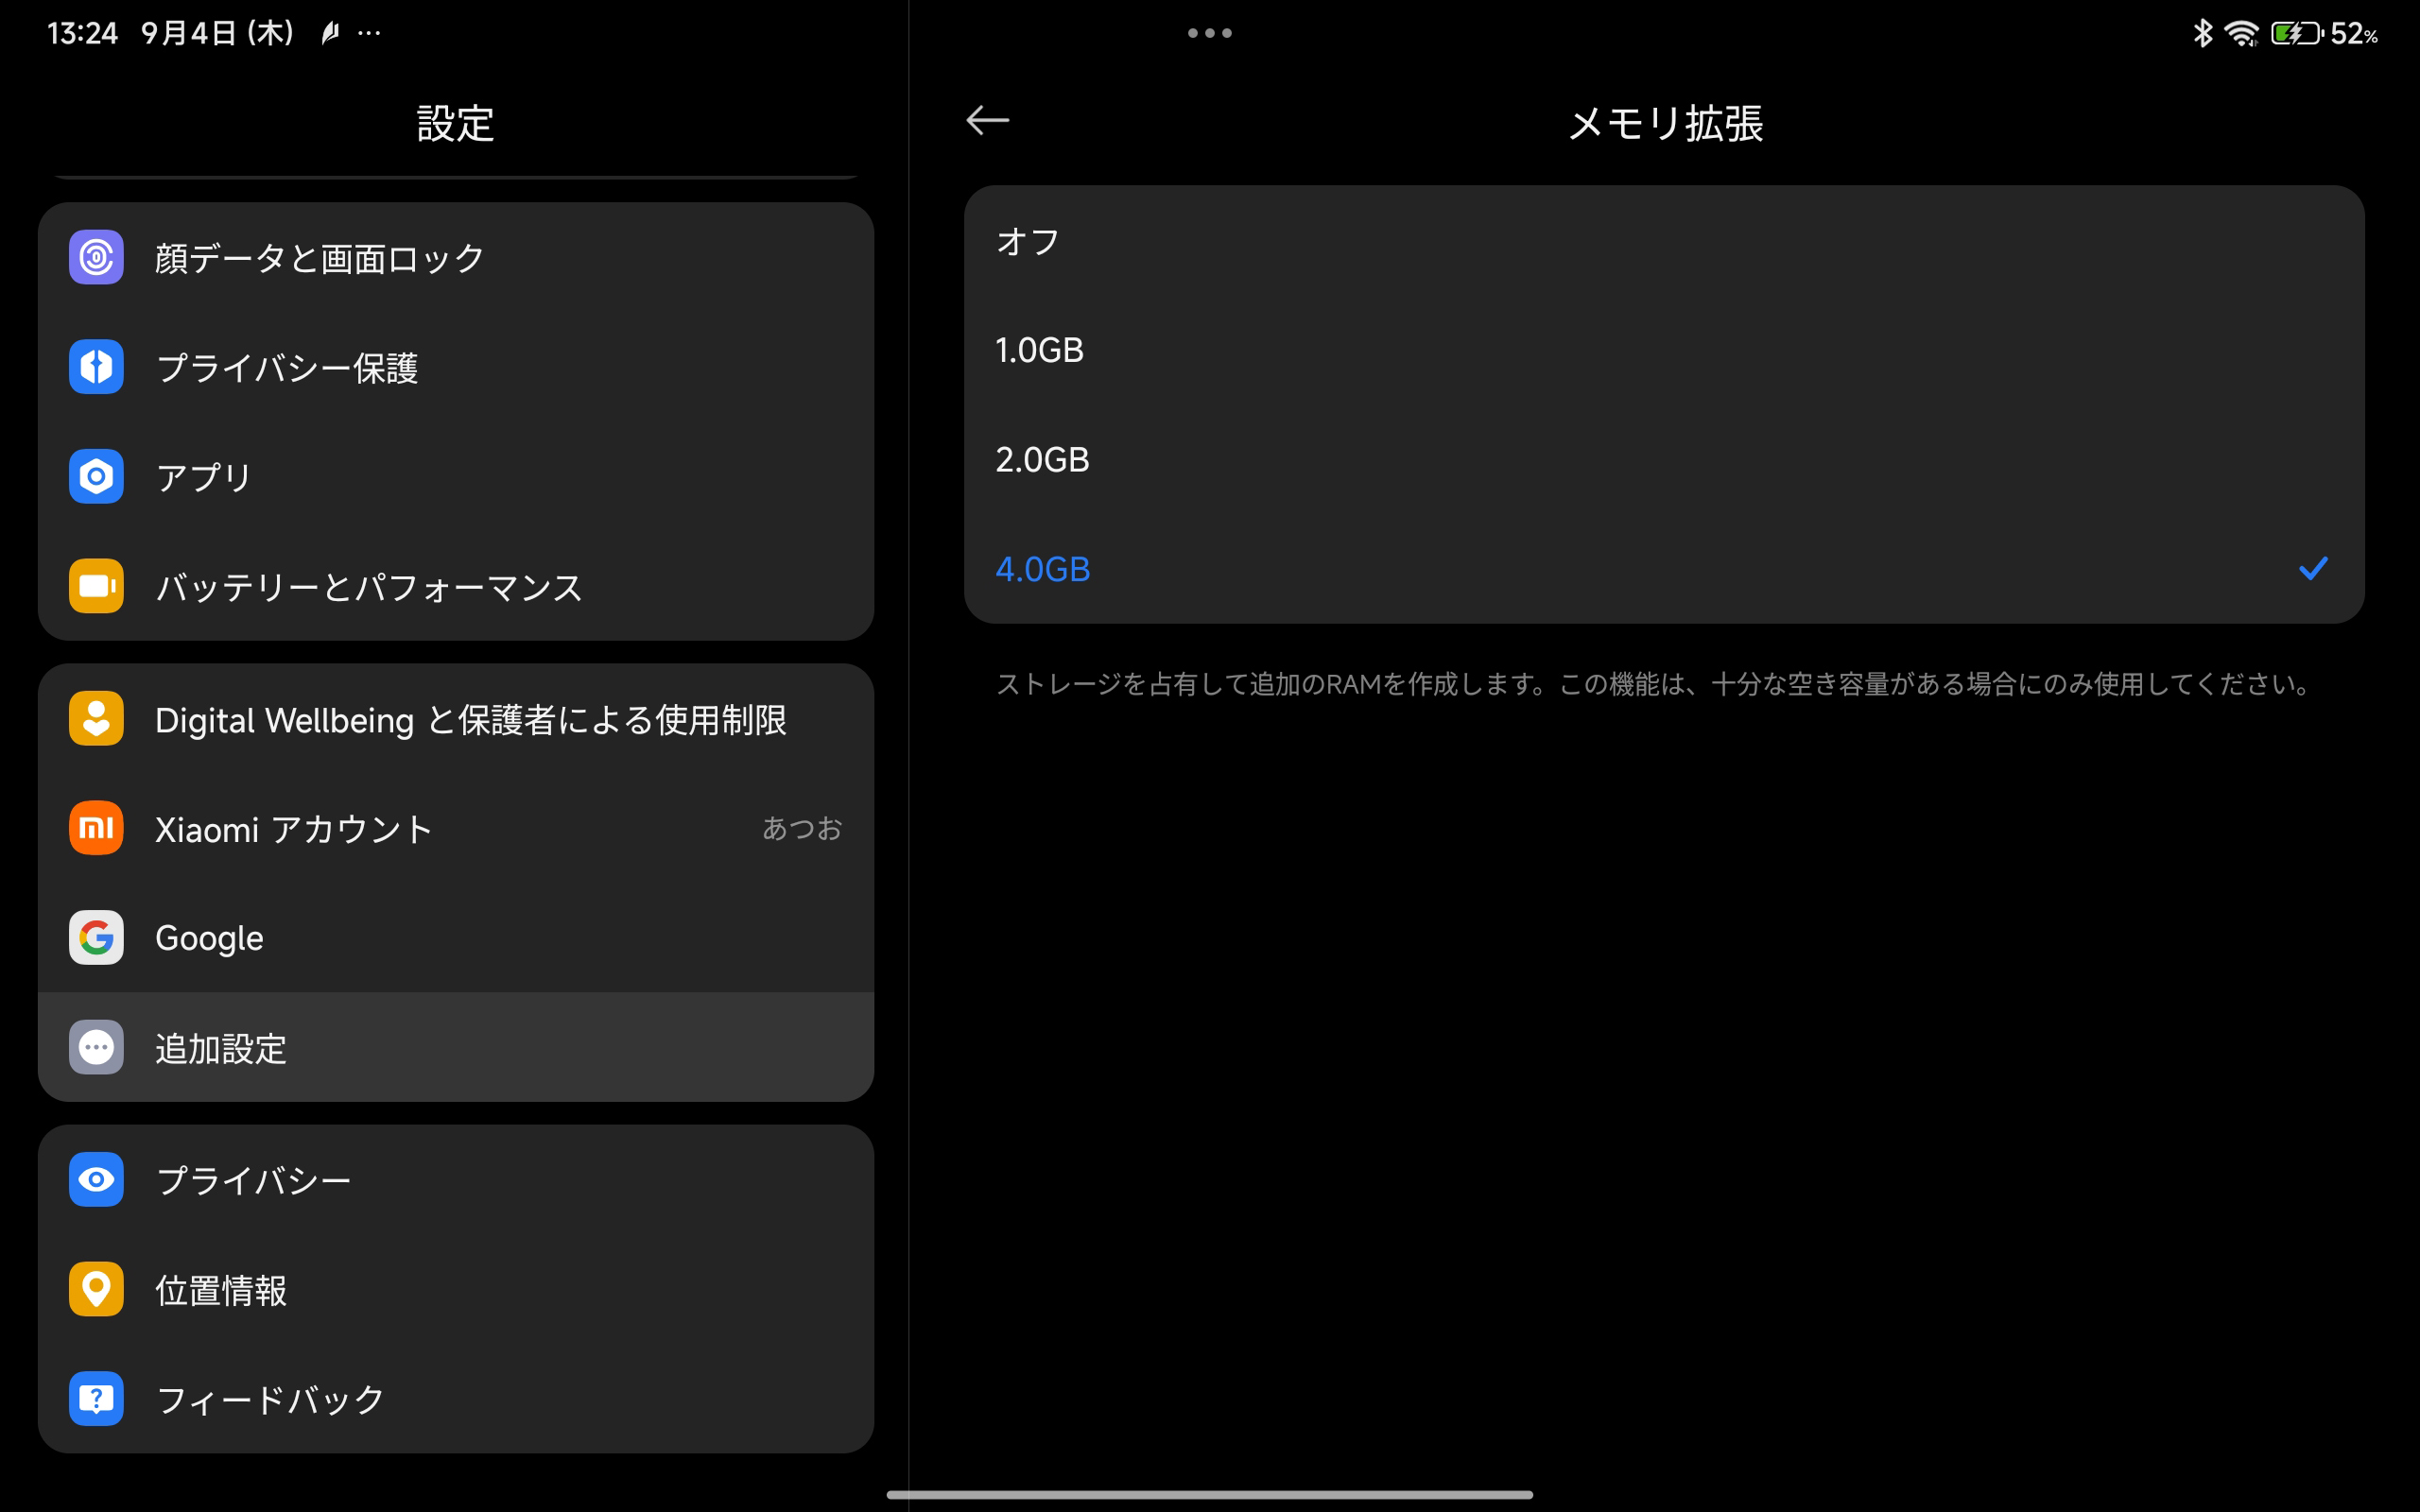Tap the 位置情報 location pin icon
This screenshot has height=1512, width=2420.
pos(96,1289)
